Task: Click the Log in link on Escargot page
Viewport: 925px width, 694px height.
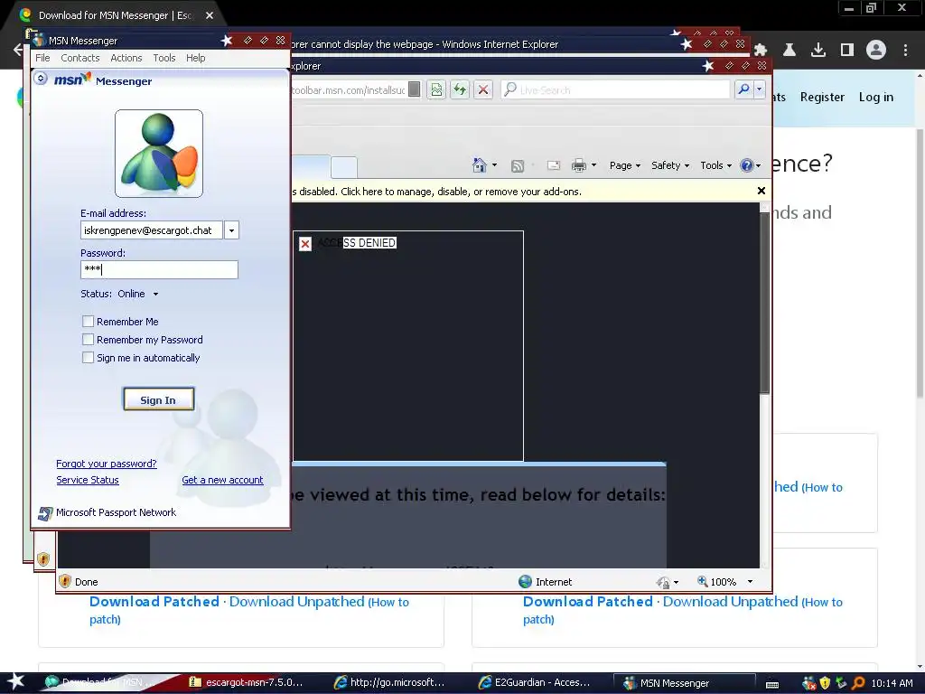Action: click(875, 97)
